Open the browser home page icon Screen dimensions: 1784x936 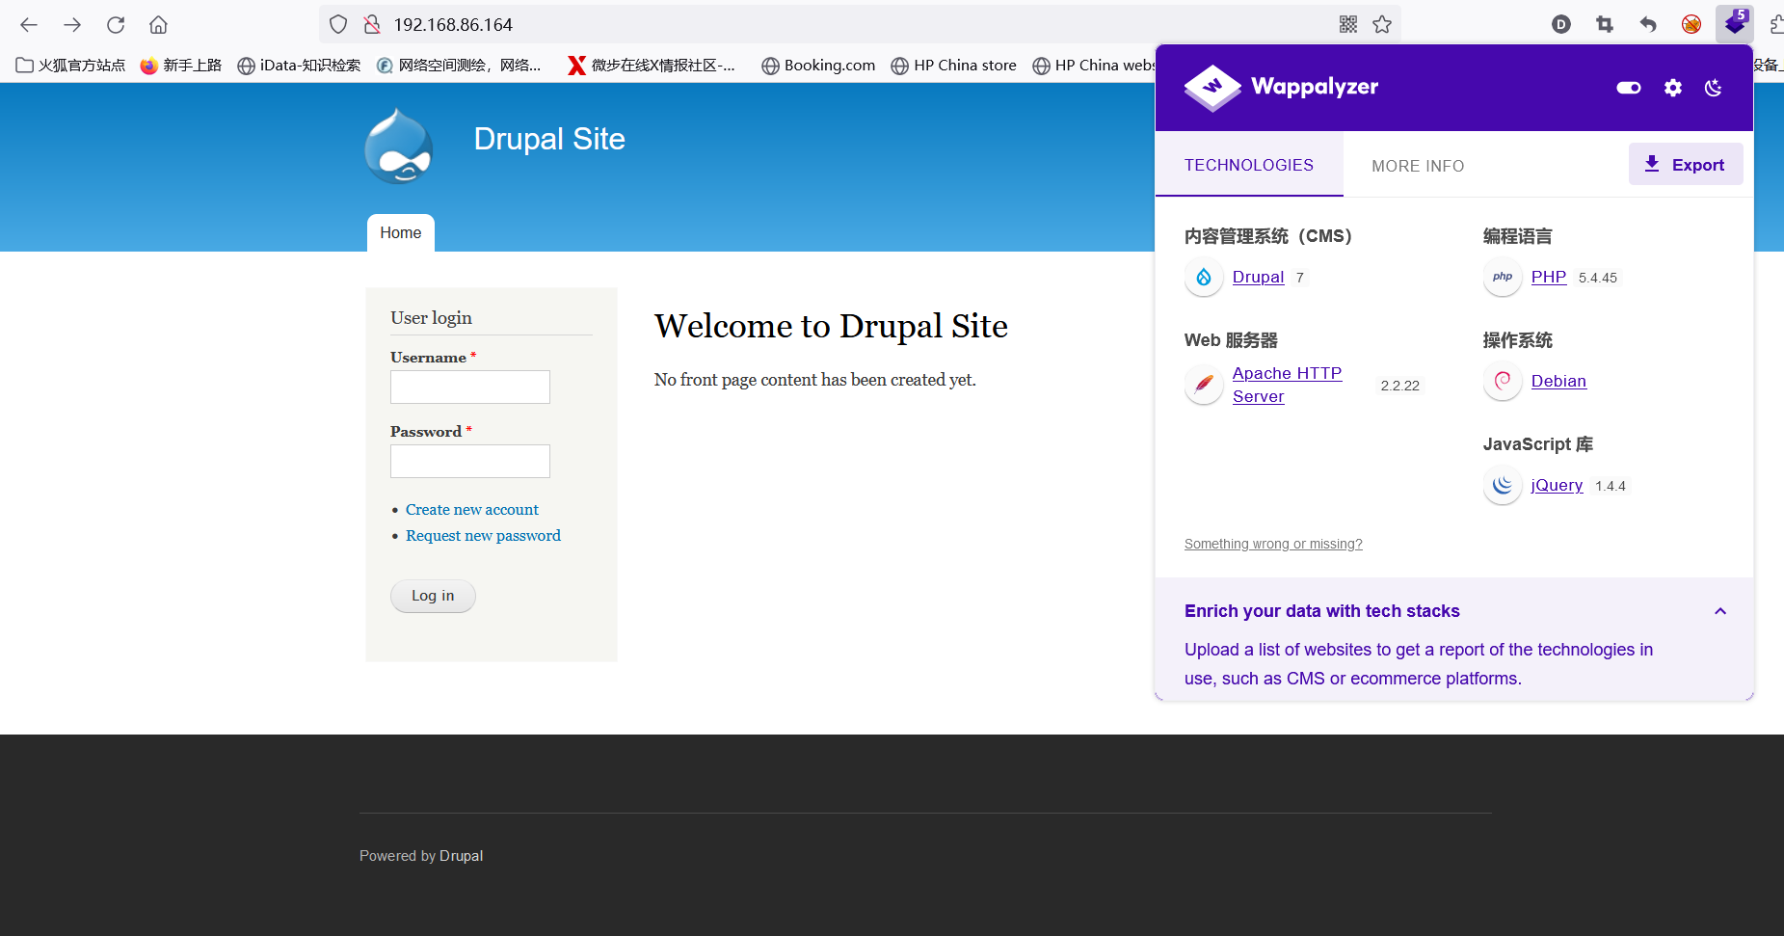[x=158, y=24]
